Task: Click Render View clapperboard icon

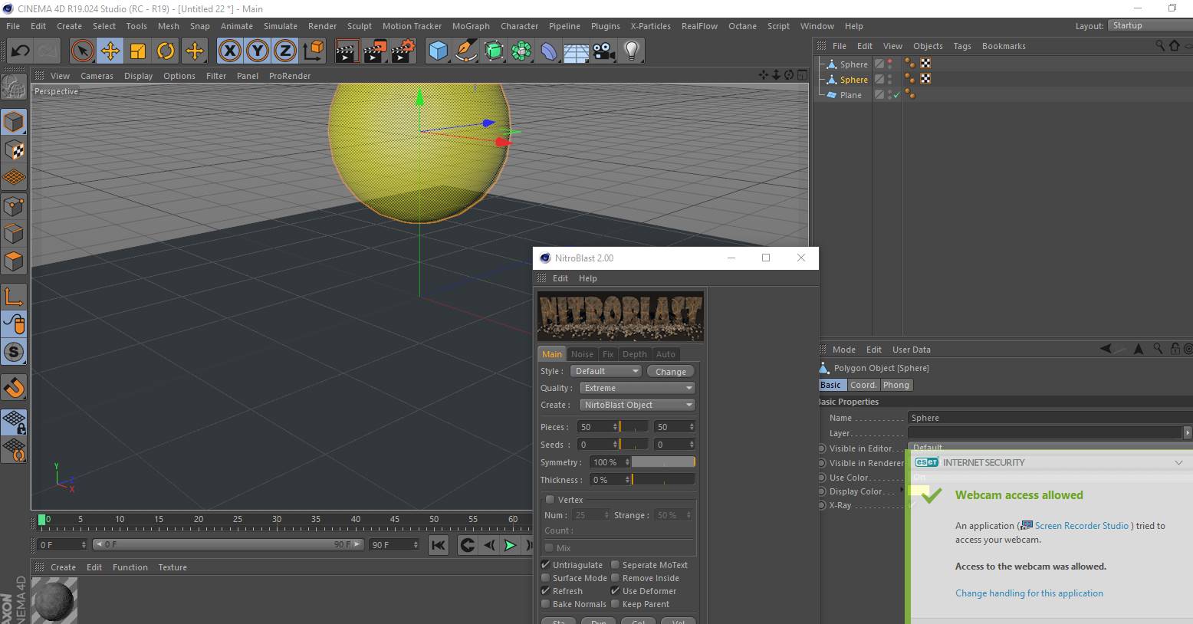Action: coord(347,51)
